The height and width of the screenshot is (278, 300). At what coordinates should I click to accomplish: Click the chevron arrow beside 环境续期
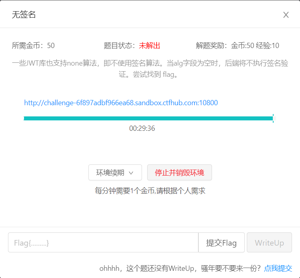(131, 173)
